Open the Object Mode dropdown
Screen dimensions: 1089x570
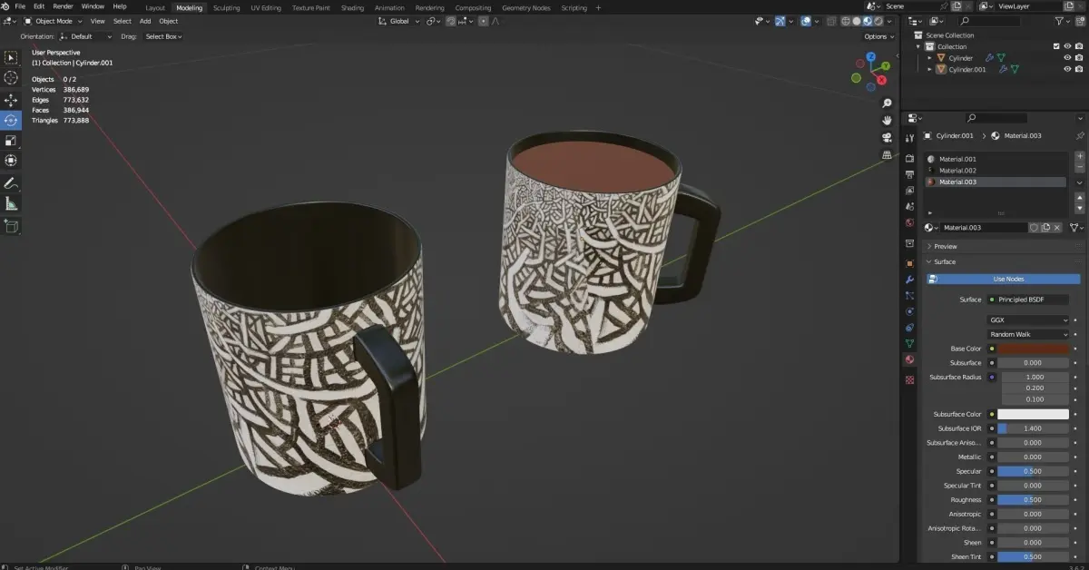pyautogui.click(x=54, y=21)
